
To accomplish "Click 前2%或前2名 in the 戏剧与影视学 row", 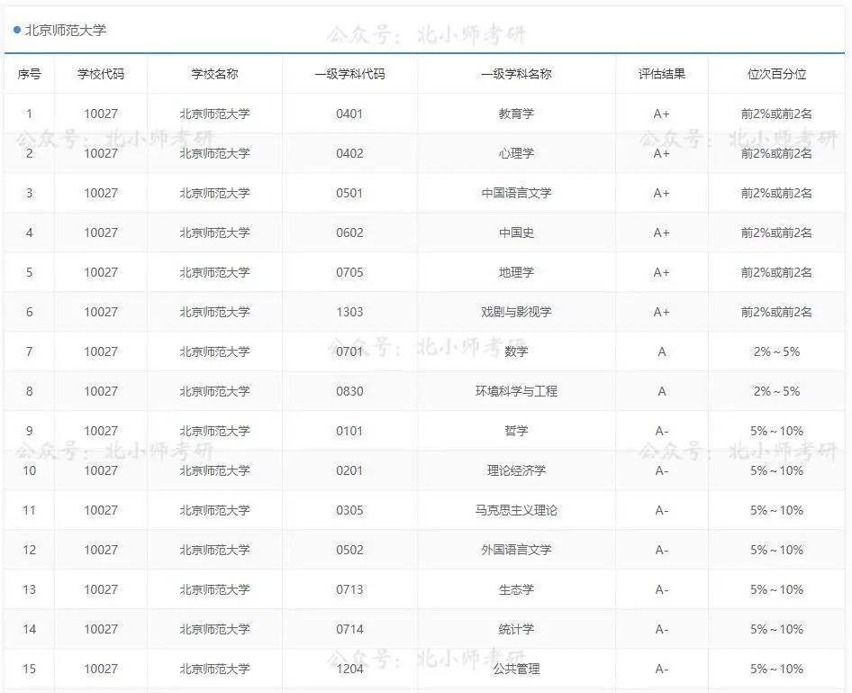I will pos(776,312).
